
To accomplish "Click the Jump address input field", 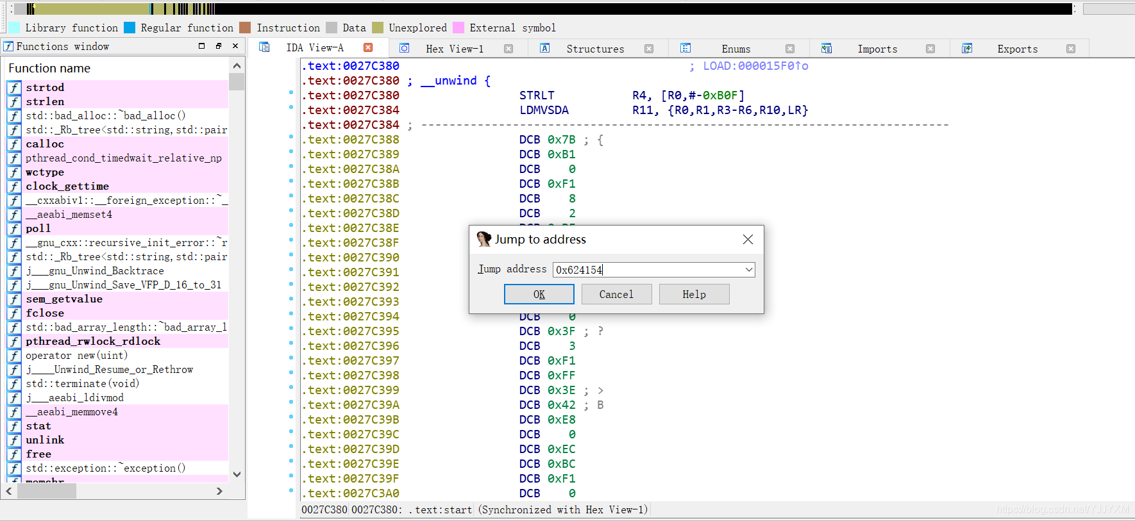I will coord(648,270).
